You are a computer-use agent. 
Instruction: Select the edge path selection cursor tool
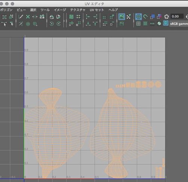(5, 24)
